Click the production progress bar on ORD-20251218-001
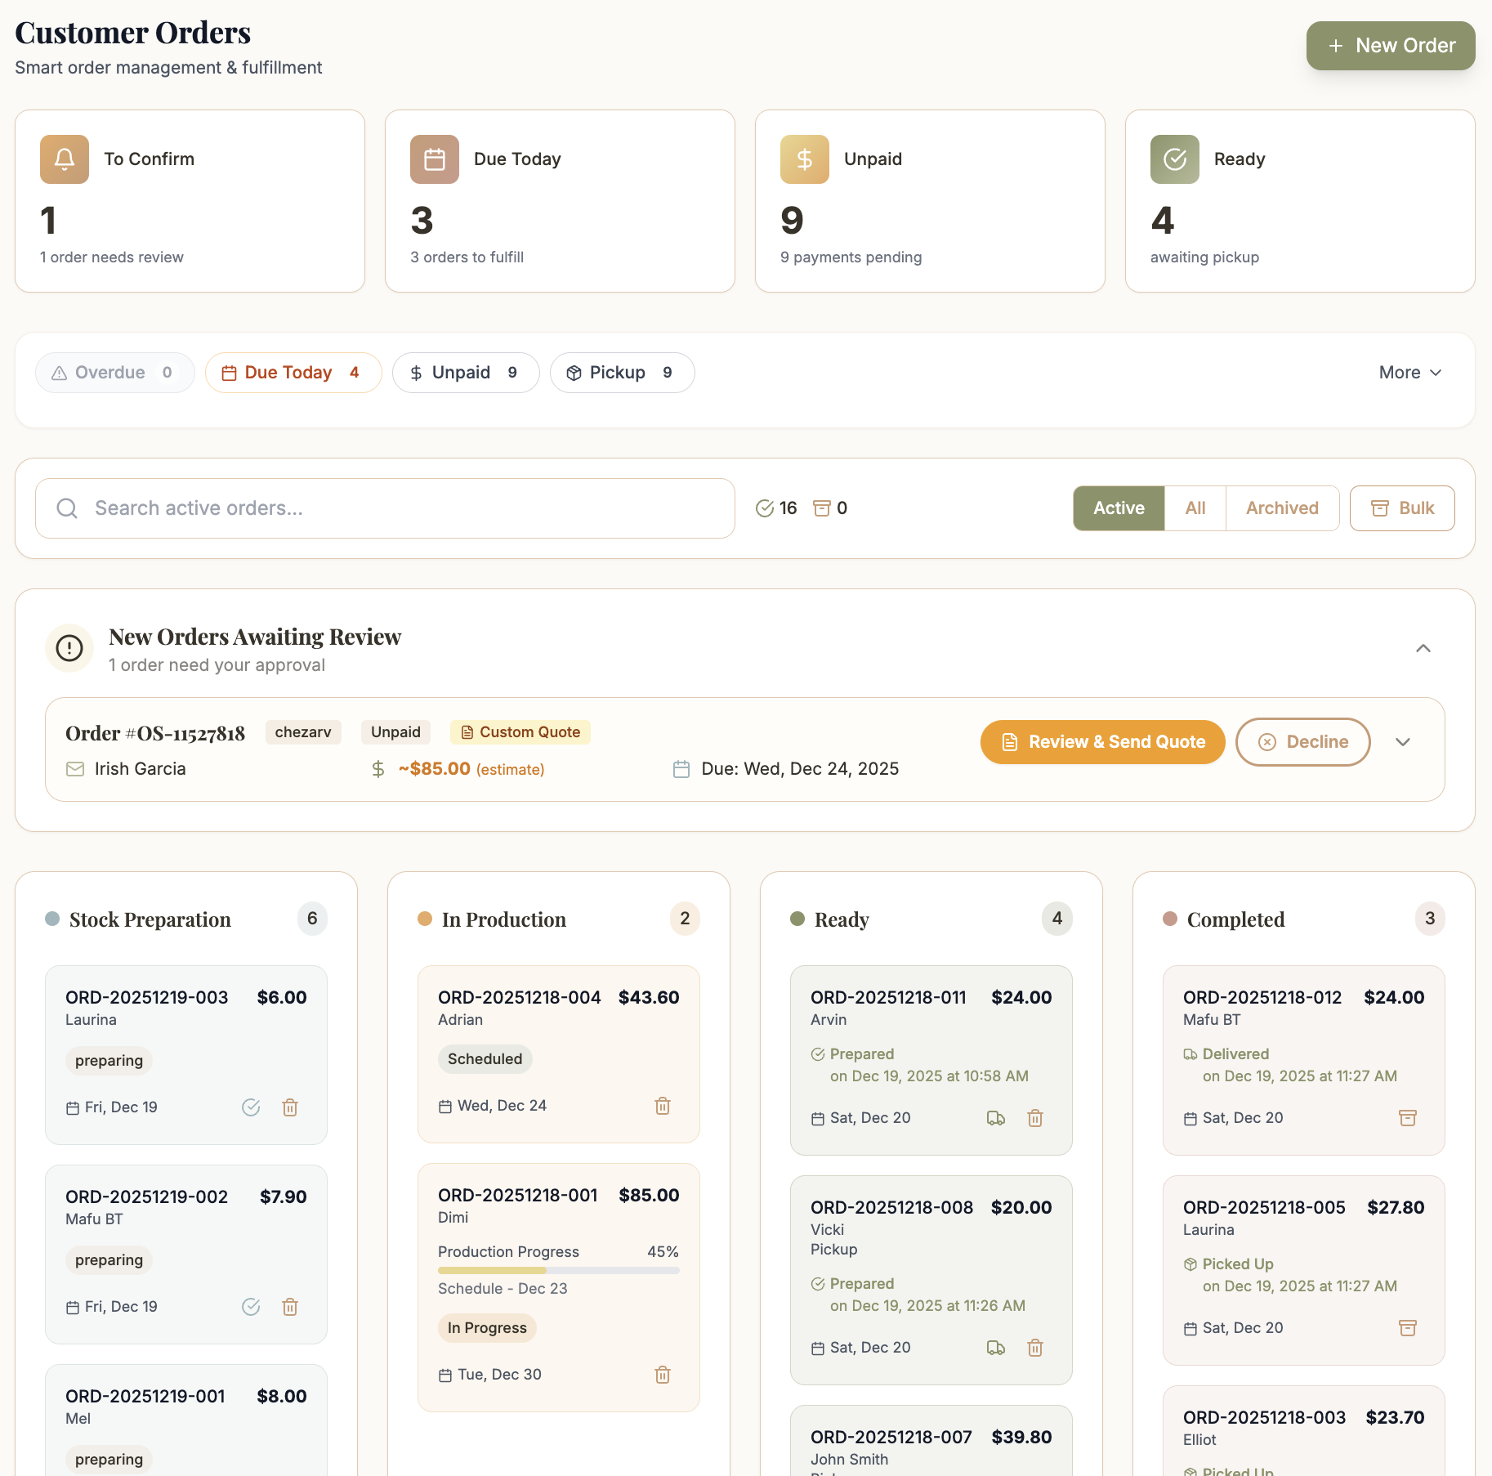Image resolution: width=1492 pixels, height=1476 pixels. (558, 1270)
